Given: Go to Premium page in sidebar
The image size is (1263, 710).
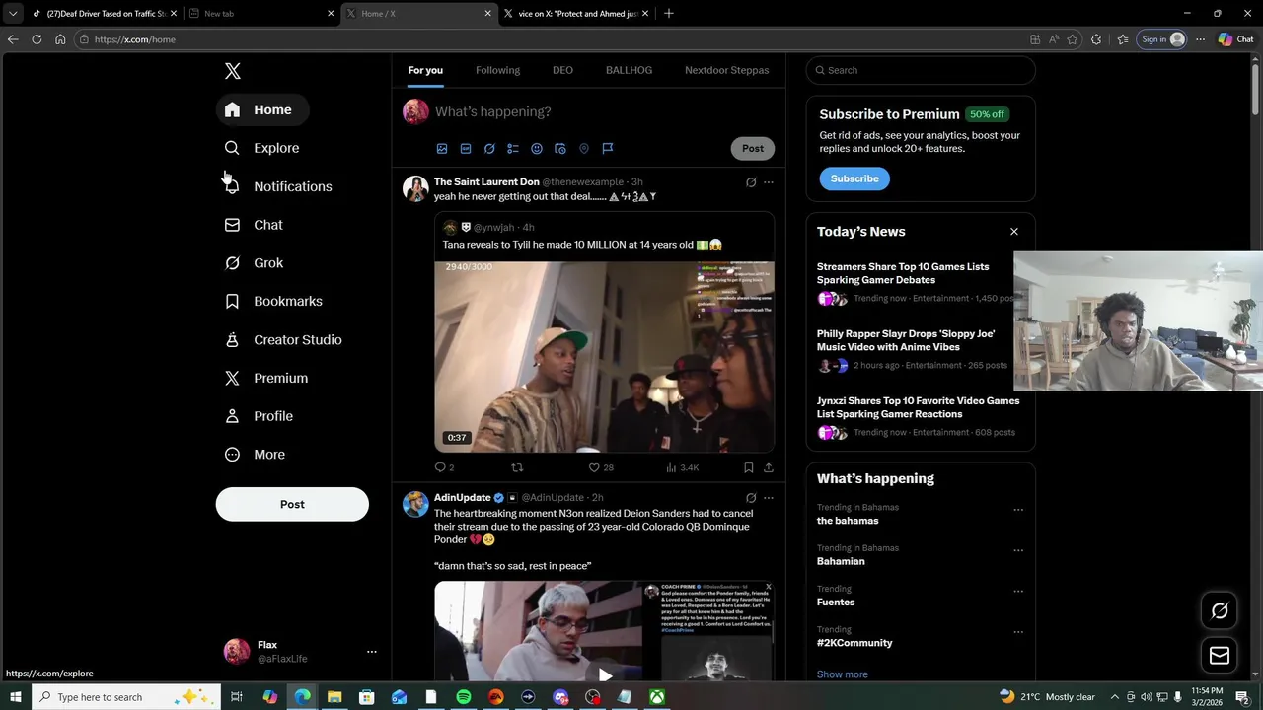Looking at the screenshot, I should tap(266, 378).
